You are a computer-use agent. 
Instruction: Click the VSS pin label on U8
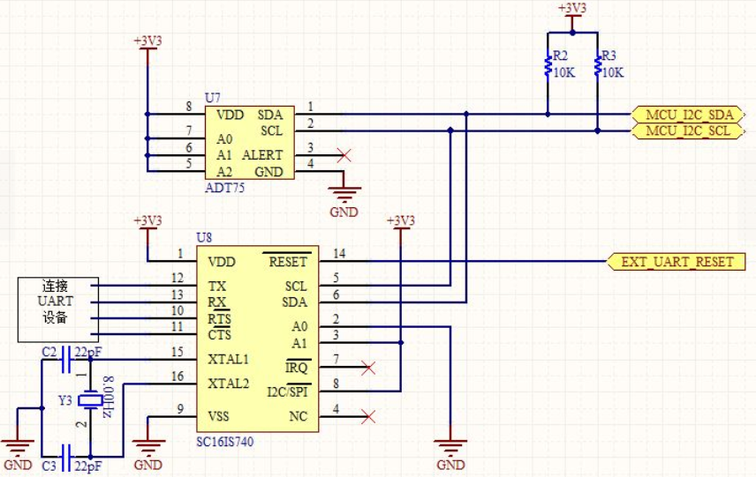point(218,416)
